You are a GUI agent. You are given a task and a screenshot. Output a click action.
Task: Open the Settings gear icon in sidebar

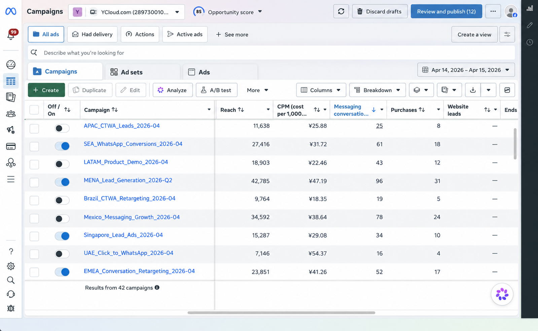pyautogui.click(x=11, y=266)
